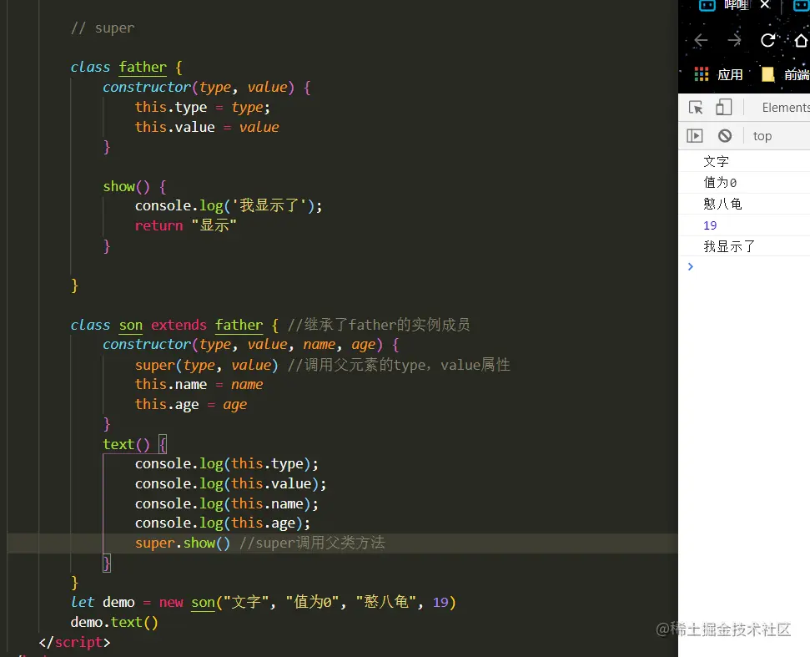This screenshot has width=810, height=657.
Task: Click the let demo = new son line
Action: (264, 602)
